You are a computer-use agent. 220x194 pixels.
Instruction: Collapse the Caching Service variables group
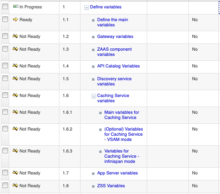tap(94, 96)
